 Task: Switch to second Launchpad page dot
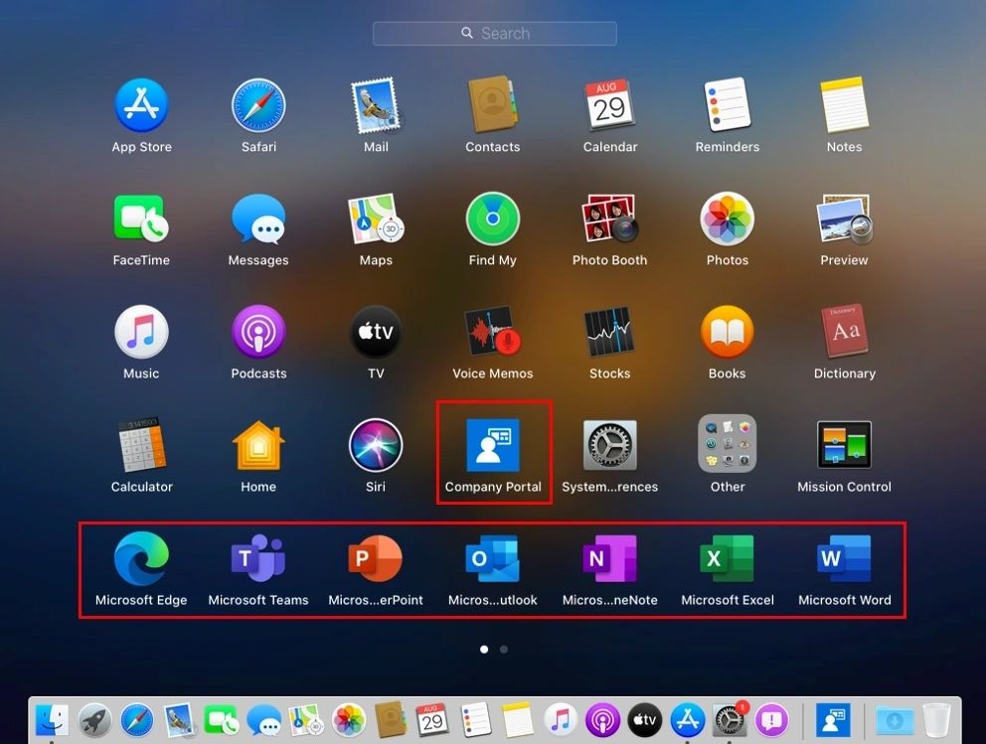(x=504, y=649)
